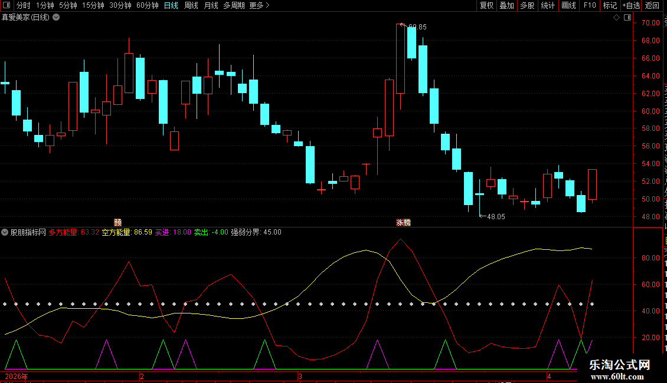Click the 预 marker below the candles
Viewport: 667px width, 383px height.
[118, 222]
